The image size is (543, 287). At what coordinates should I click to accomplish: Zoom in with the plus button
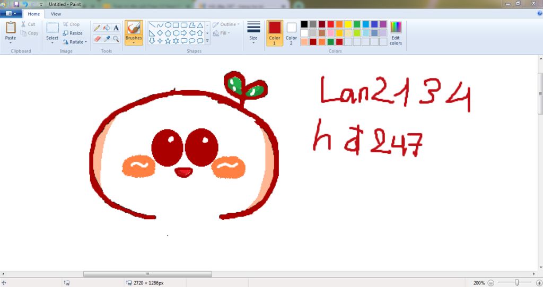point(539,283)
